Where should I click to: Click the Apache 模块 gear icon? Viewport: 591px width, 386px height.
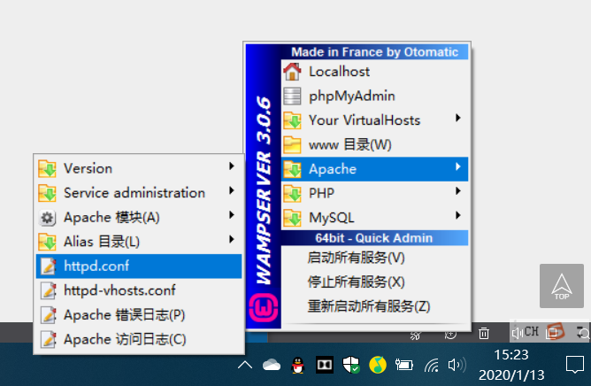point(47,218)
